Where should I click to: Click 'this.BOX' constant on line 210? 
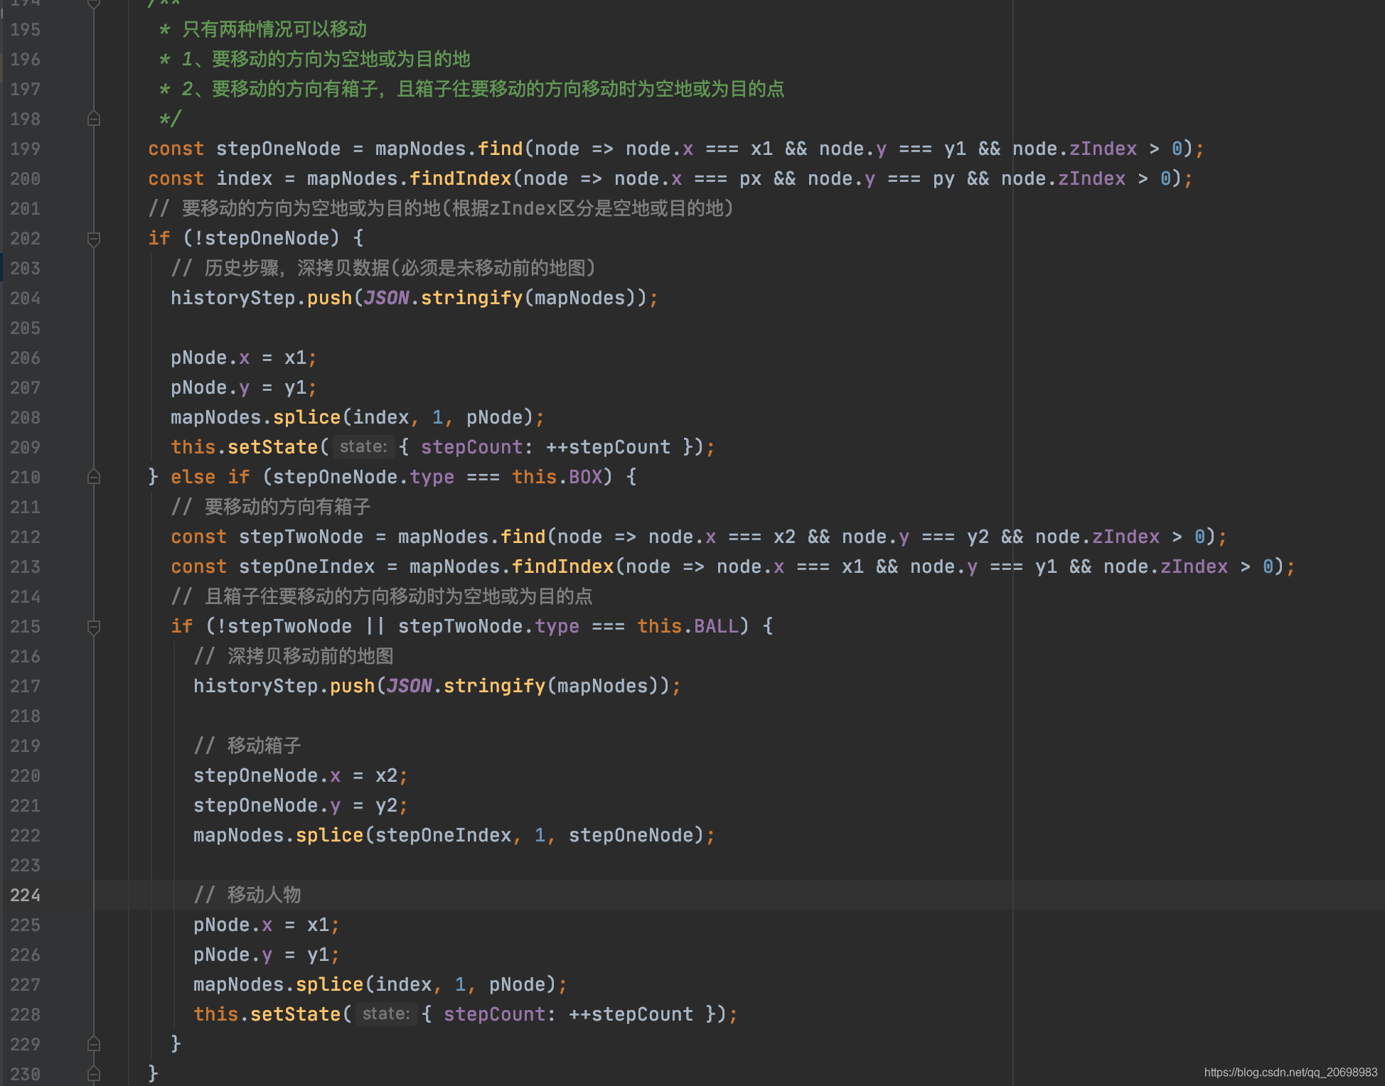557,477
